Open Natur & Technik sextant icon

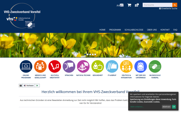point(83,66)
